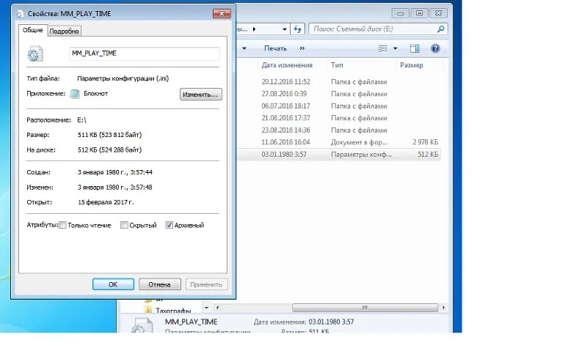The image size is (587, 359).
Task: Maximize the Explorer window
Action: tap(419, 13)
